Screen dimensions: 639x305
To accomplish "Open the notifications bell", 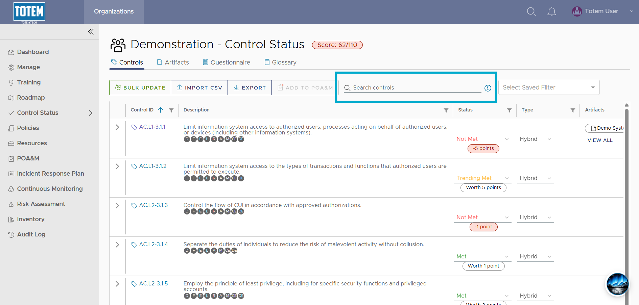I will tap(552, 12).
